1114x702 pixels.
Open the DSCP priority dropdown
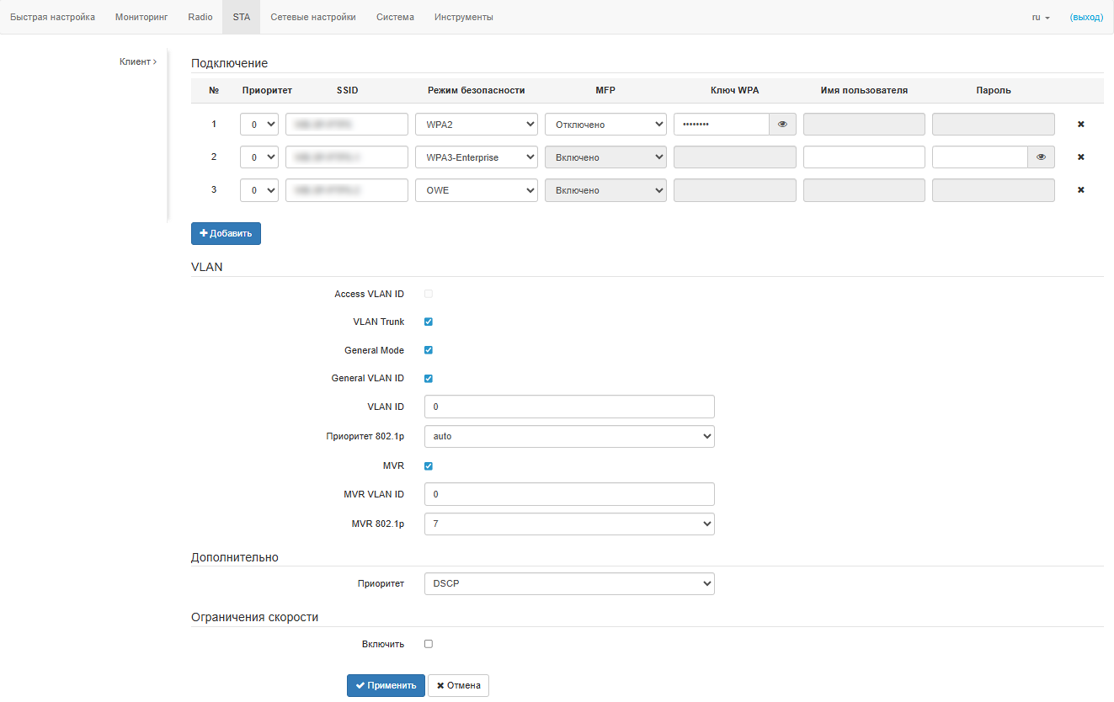(569, 583)
